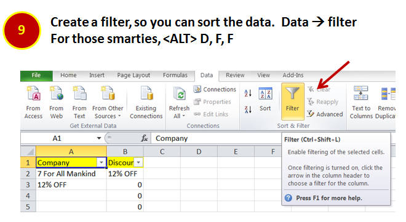Switch to the View tab
406x222 pixels.
pyautogui.click(x=263, y=75)
